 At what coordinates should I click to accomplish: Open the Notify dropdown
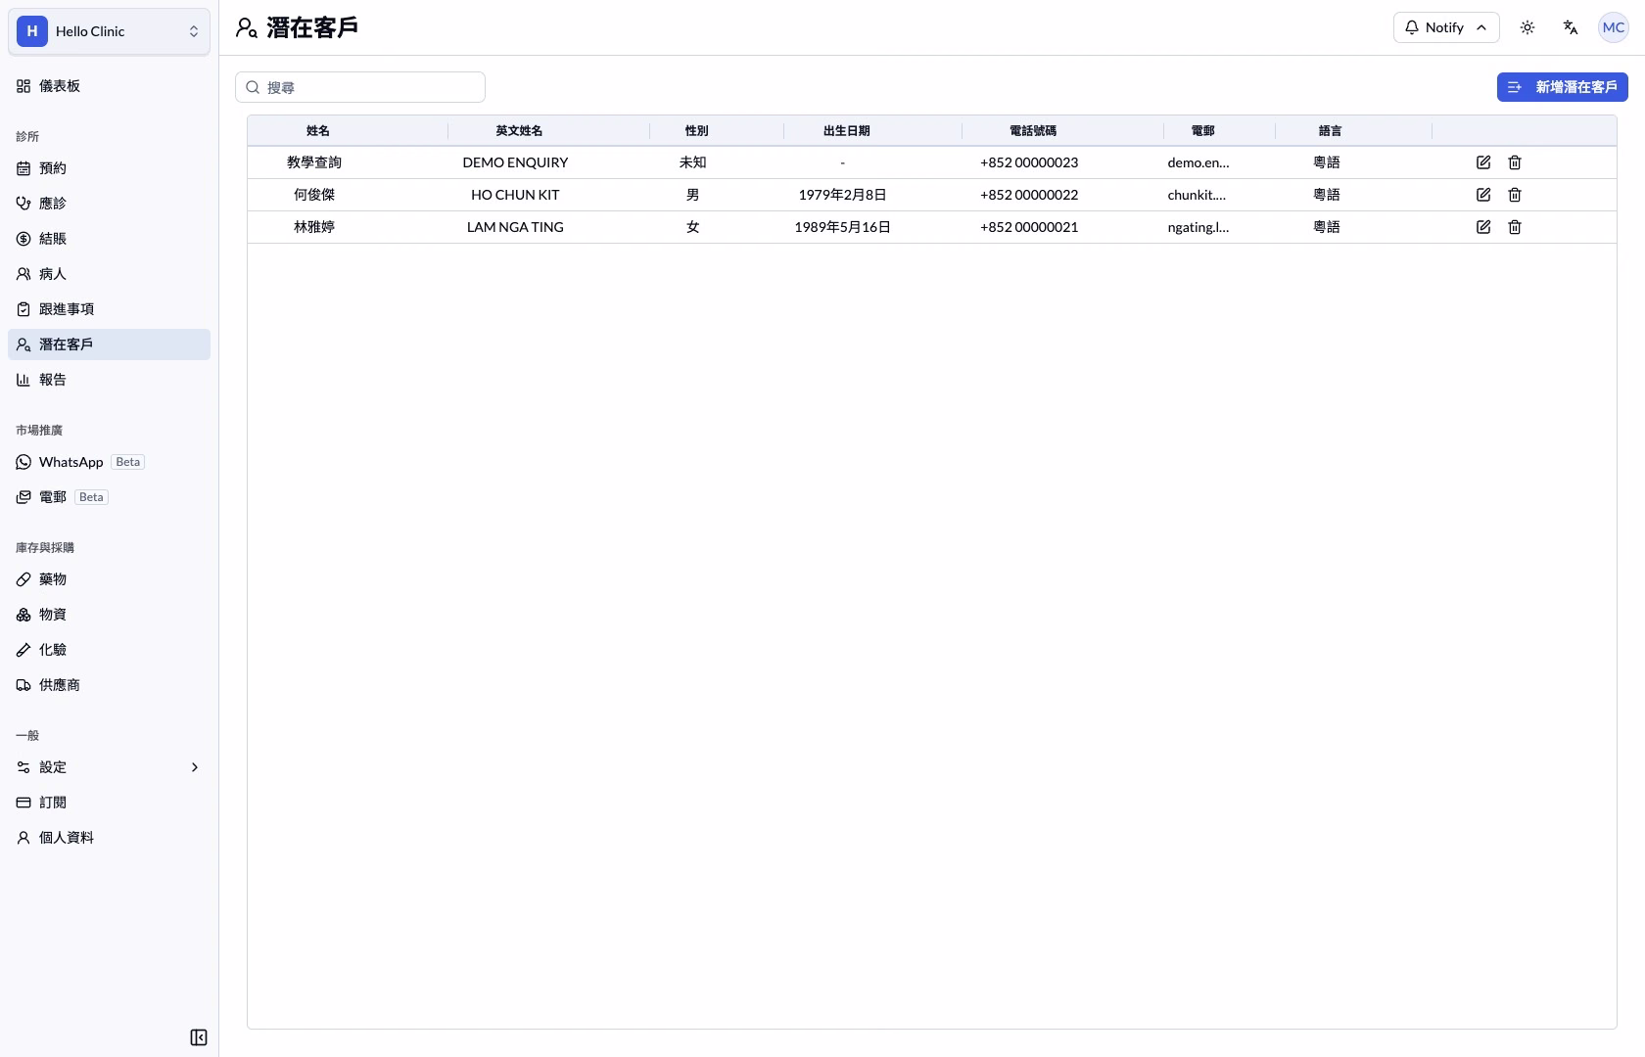tap(1446, 27)
